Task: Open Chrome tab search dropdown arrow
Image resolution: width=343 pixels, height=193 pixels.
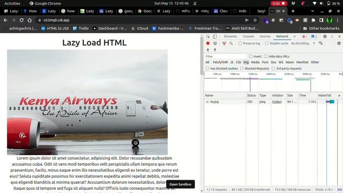Action: point(312,11)
